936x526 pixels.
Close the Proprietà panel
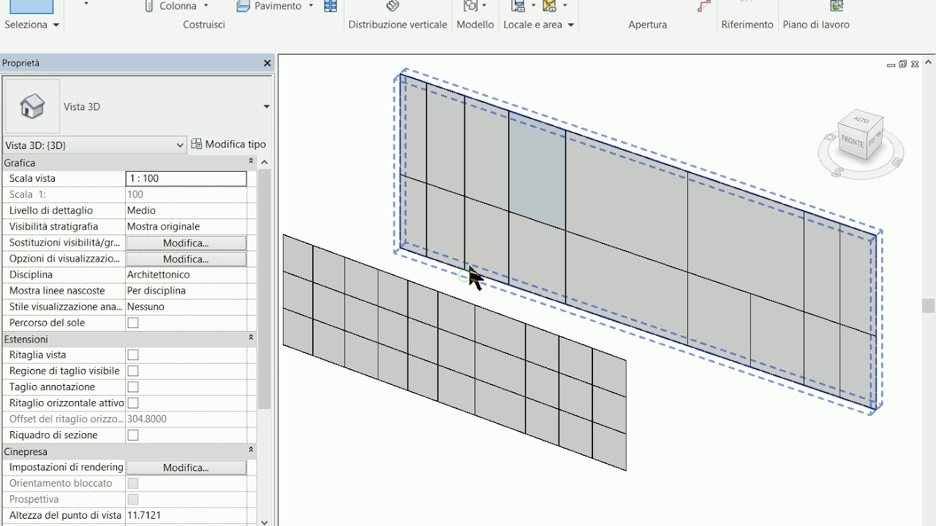coord(267,64)
